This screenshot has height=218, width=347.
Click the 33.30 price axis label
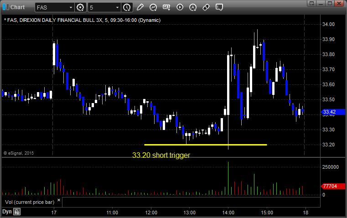(328, 130)
